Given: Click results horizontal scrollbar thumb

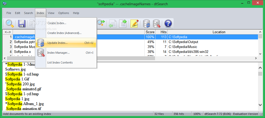Looking at the screenshot, I should (81, 58).
